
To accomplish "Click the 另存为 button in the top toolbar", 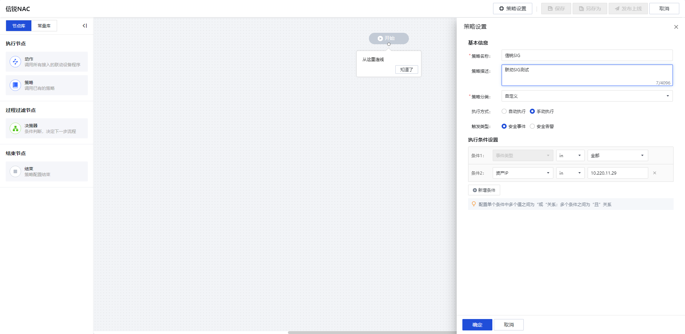I will click(589, 9).
